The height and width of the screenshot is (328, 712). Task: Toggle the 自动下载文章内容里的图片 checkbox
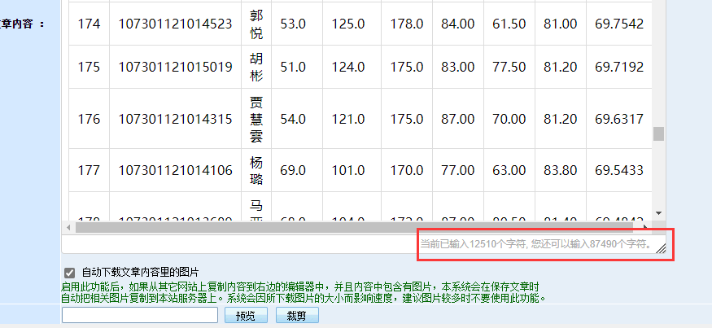click(69, 273)
